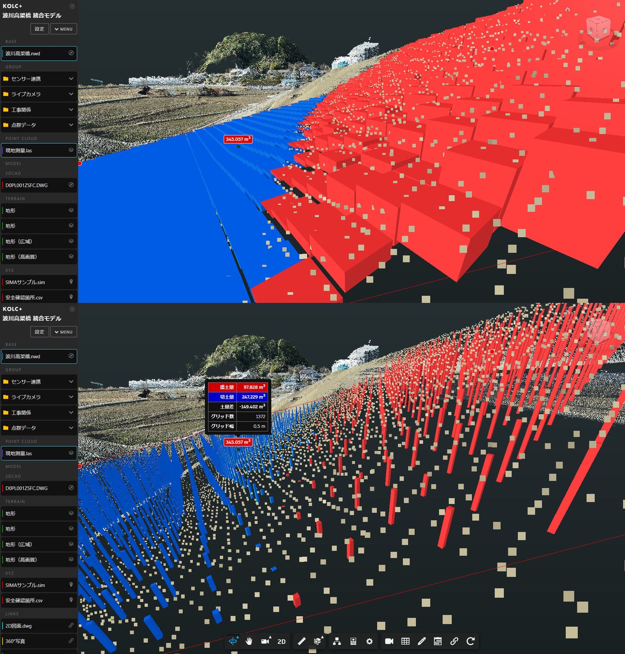Click icon beside 波川高架橋.nwd in upper view
Viewport: 625px width, 654px height.
click(x=71, y=53)
